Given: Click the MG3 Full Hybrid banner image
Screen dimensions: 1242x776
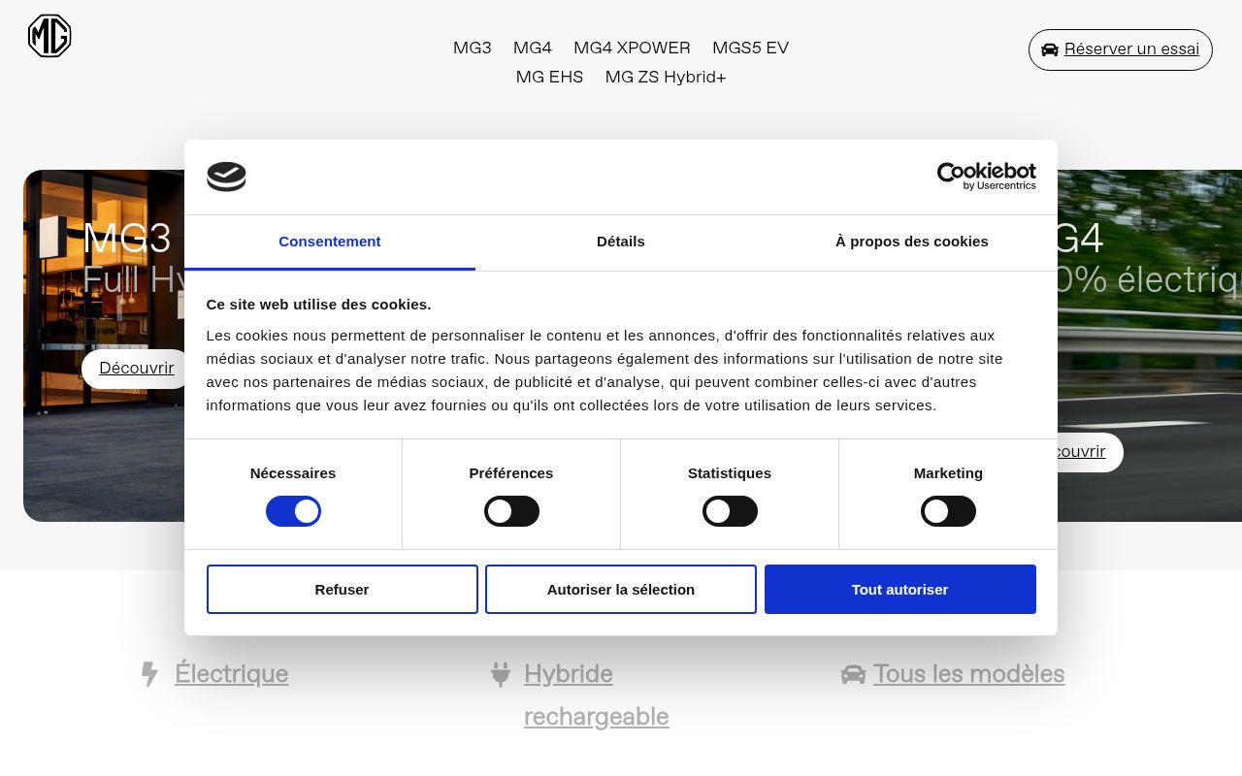Looking at the screenshot, I should (104, 345).
